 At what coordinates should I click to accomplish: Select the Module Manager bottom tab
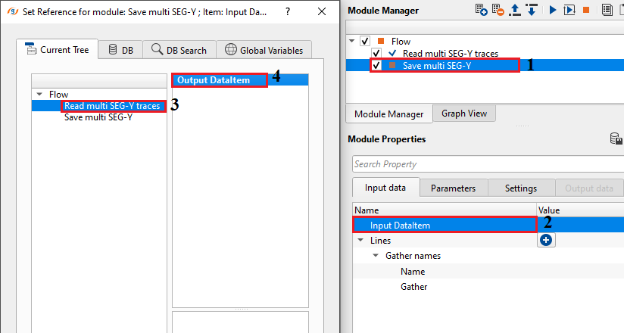(388, 114)
